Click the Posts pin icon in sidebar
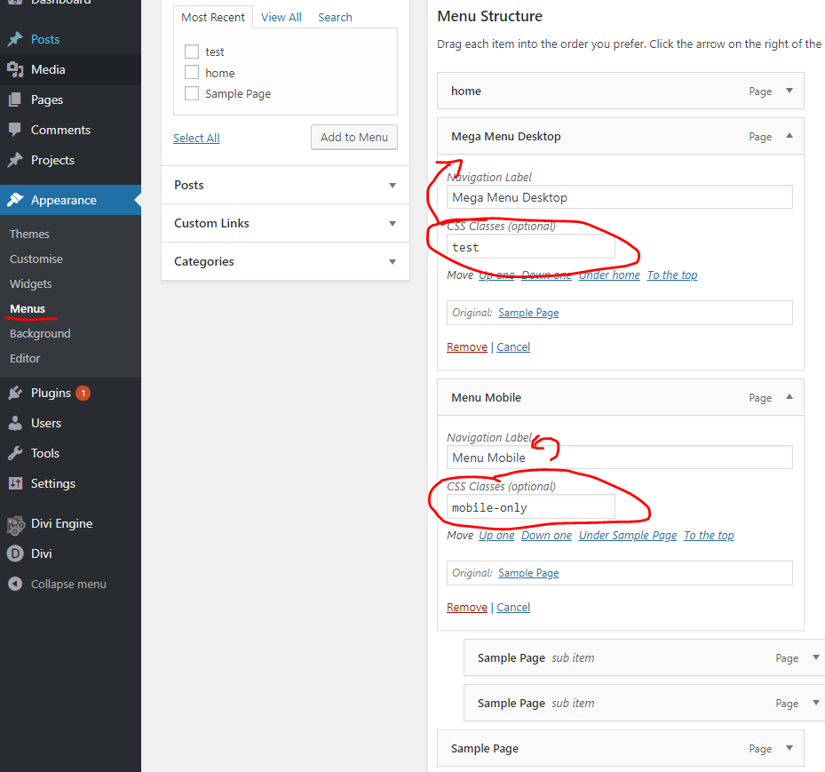Screen dimensions: 825x772 click(15, 39)
